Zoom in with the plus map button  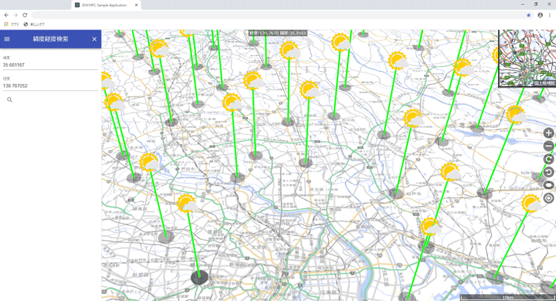pos(548,134)
